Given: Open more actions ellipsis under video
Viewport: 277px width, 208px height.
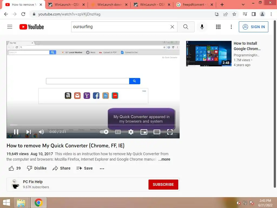Looking at the screenshot, I should [102, 168].
